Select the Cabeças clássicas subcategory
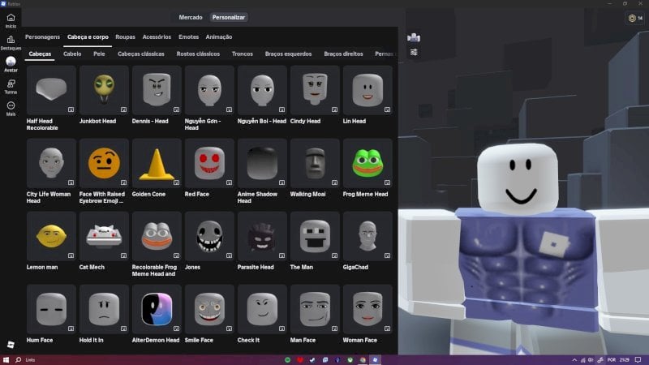This screenshot has width=649, height=365. [x=140, y=54]
